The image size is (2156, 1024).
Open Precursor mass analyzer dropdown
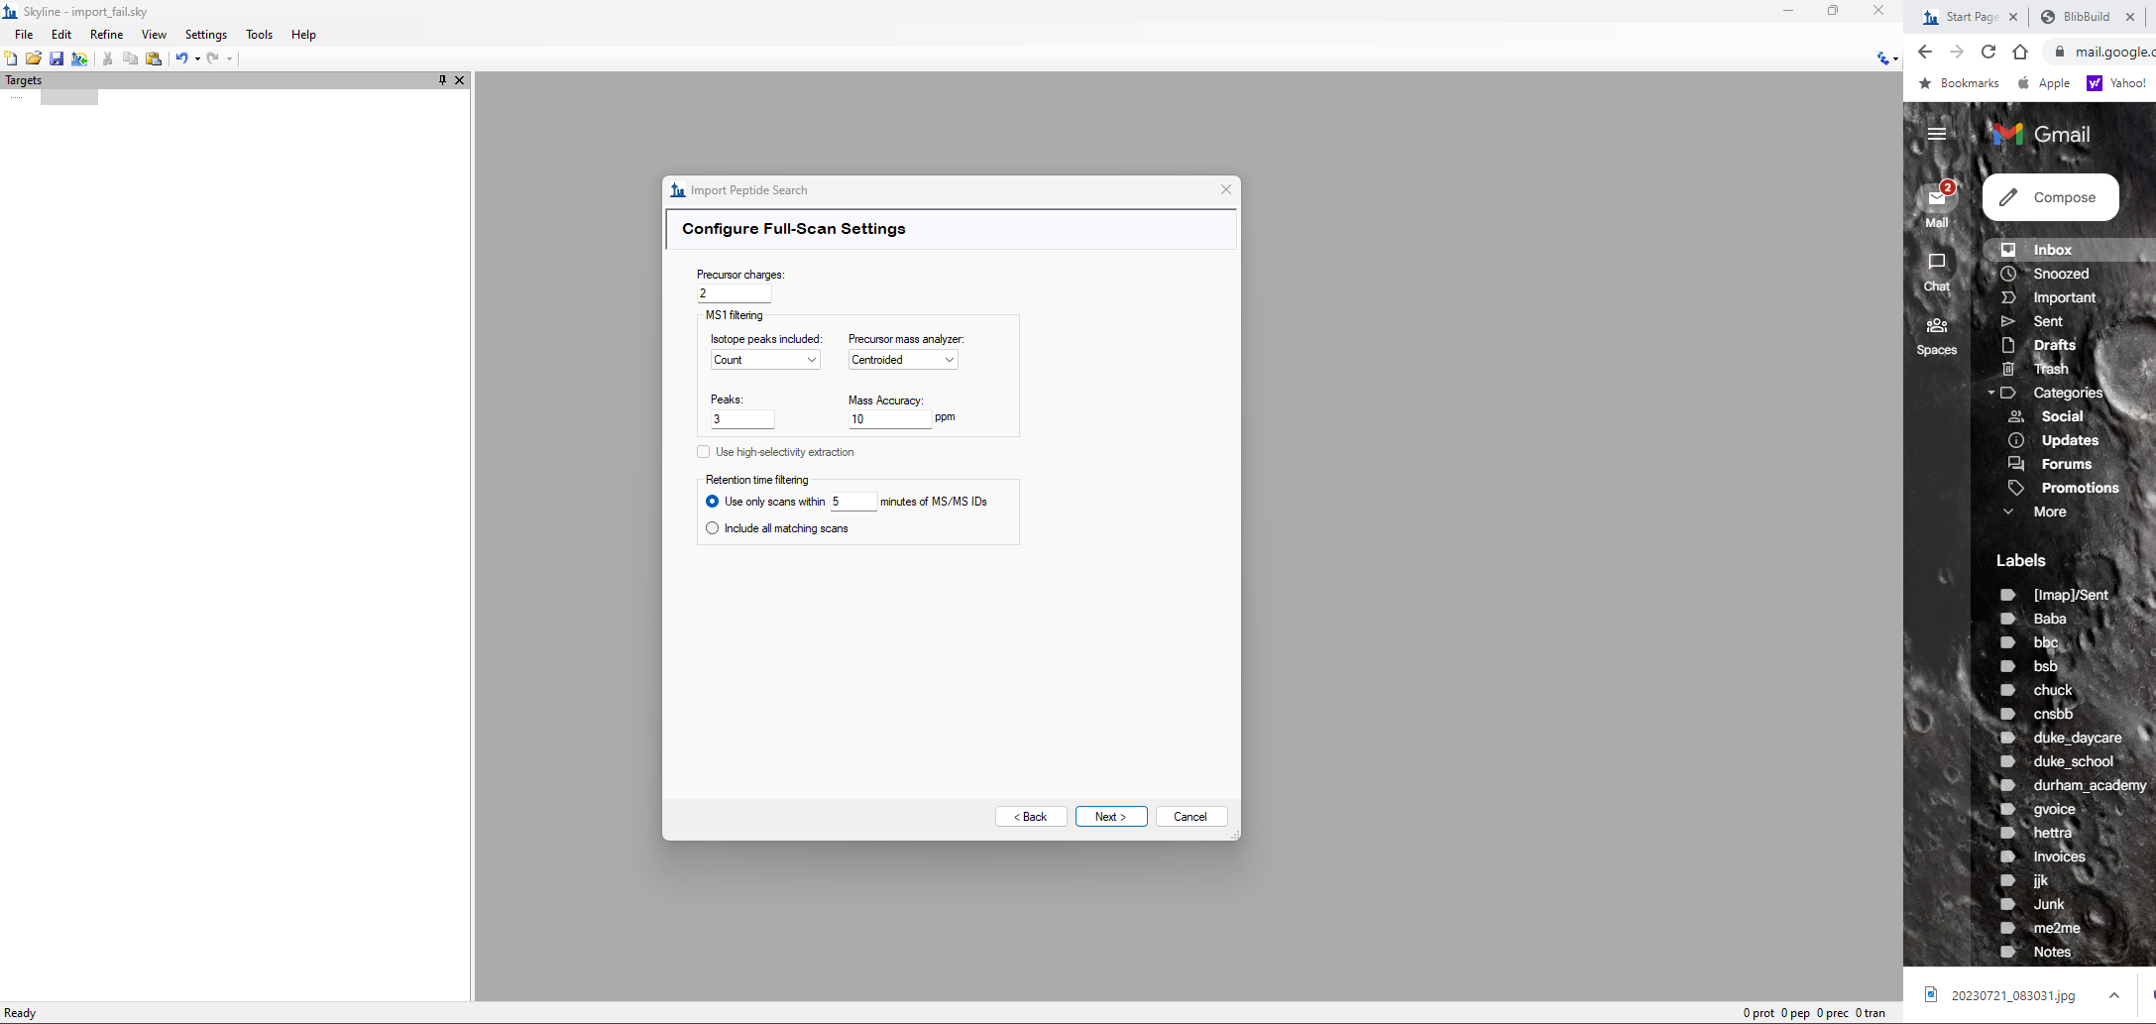(902, 360)
